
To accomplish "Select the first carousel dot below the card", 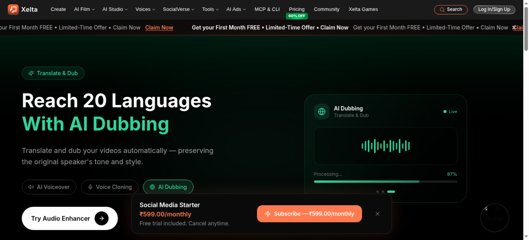I will tap(377, 192).
